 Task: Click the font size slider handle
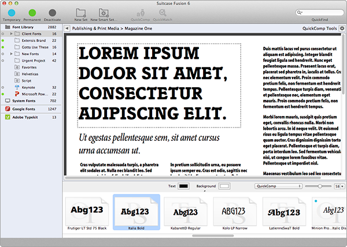[320, 186]
